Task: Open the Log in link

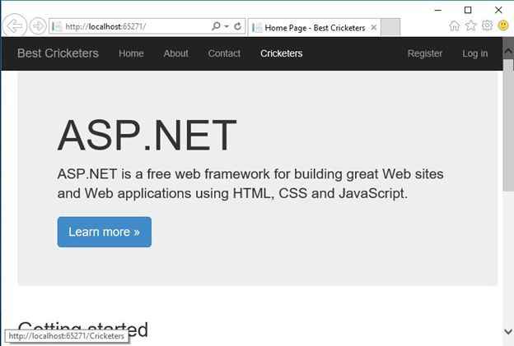Action: point(475,53)
